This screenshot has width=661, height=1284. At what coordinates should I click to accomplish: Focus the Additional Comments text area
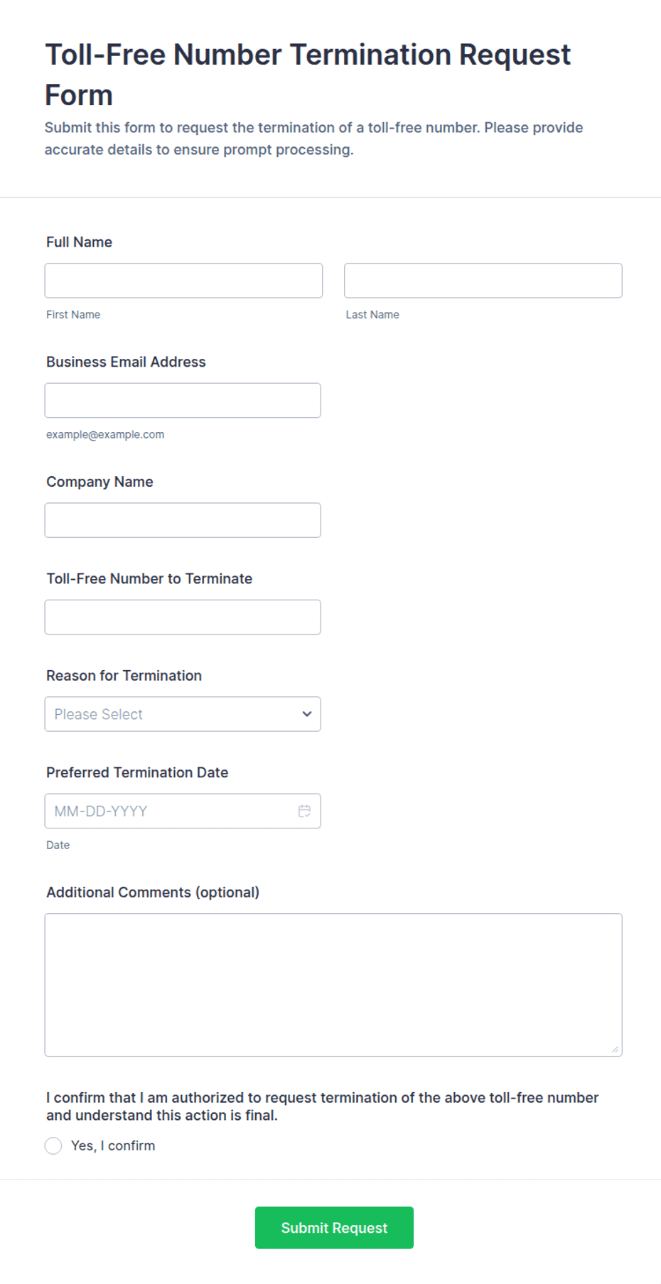pos(333,985)
